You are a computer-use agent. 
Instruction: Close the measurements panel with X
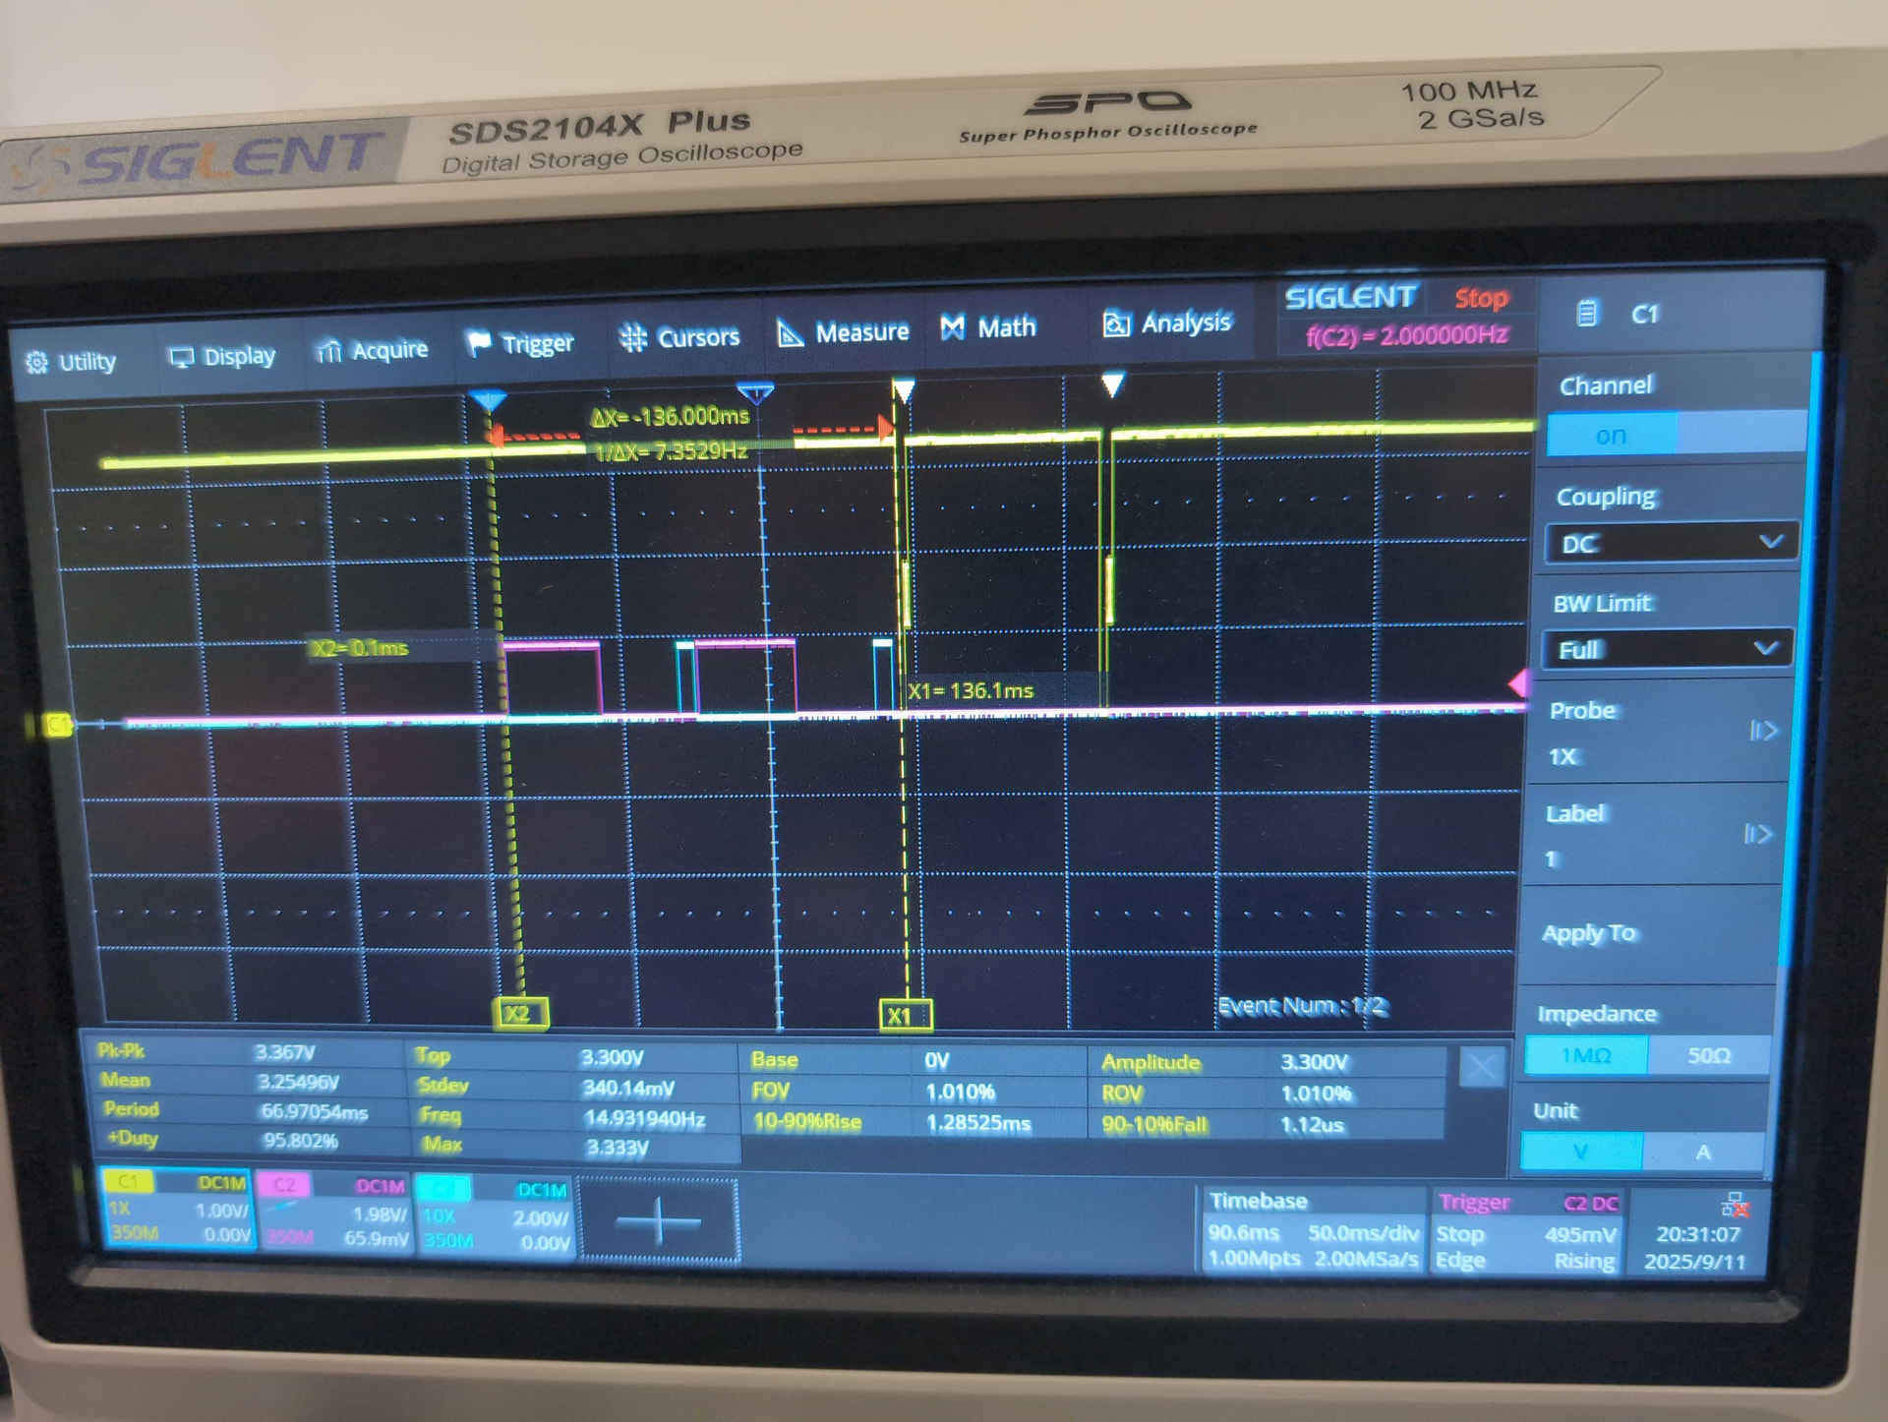pyautogui.click(x=1482, y=1067)
